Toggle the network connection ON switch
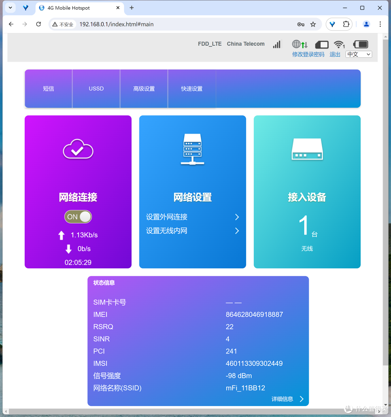Image resolution: width=391 pixels, height=417 pixels. (x=78, y=217)
